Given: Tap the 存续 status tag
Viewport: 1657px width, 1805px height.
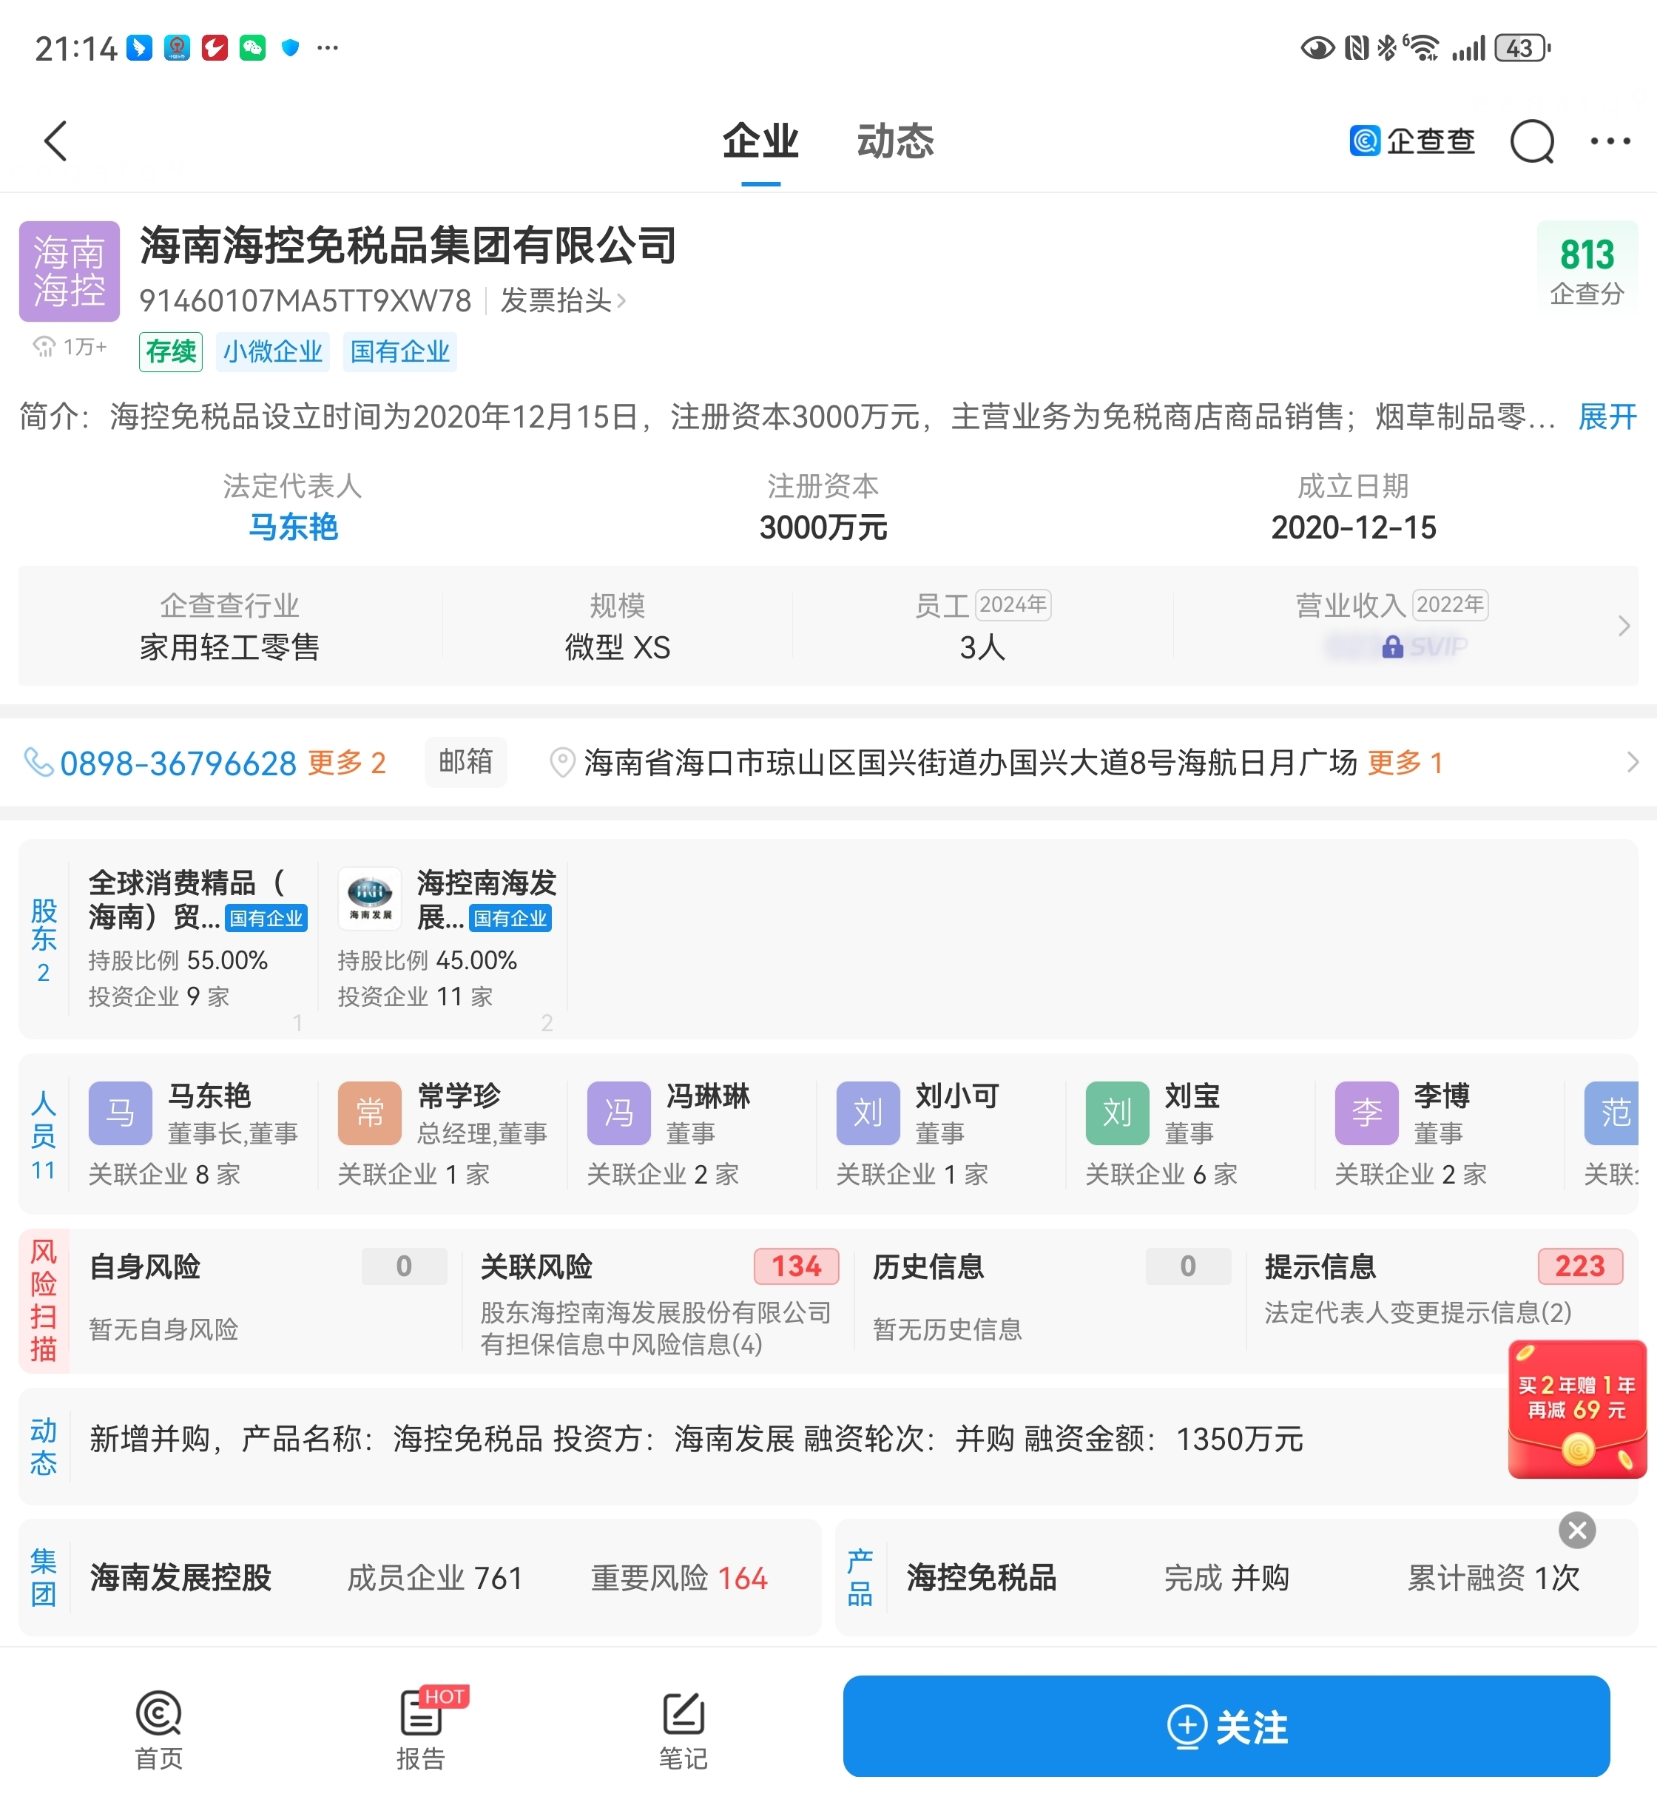Looking at the screenshot, I should click(x=170, y=351).
